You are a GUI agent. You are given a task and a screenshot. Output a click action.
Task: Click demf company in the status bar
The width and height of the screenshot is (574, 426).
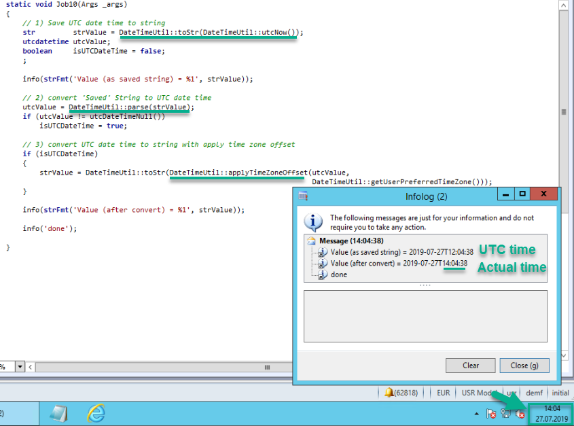[534, 392]
